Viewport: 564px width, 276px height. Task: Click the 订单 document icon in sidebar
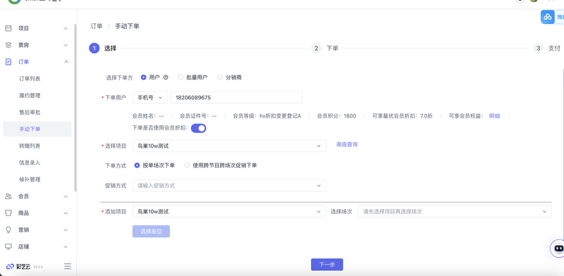pos(8,62)
